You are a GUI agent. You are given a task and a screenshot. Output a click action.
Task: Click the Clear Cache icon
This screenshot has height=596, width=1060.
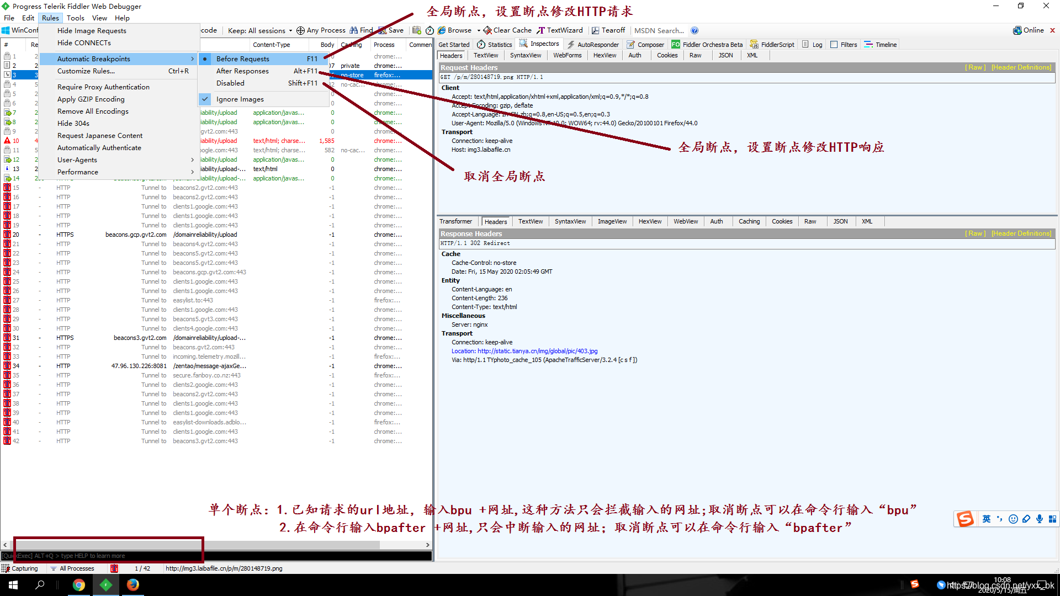[x=487, y=30]
